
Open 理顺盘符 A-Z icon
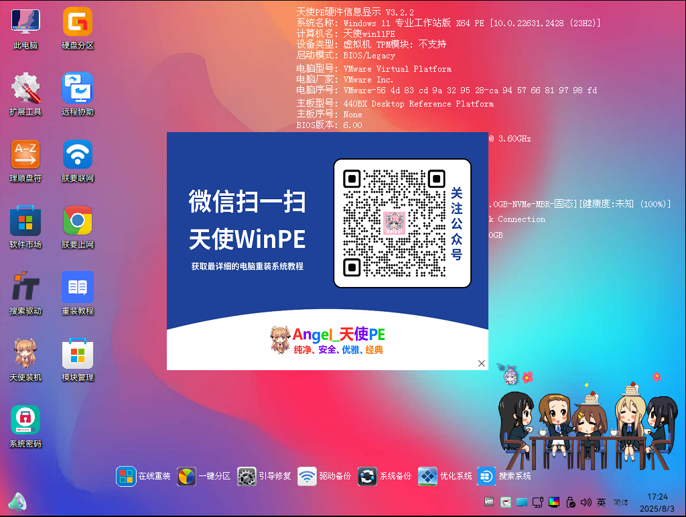pos(25,161)
